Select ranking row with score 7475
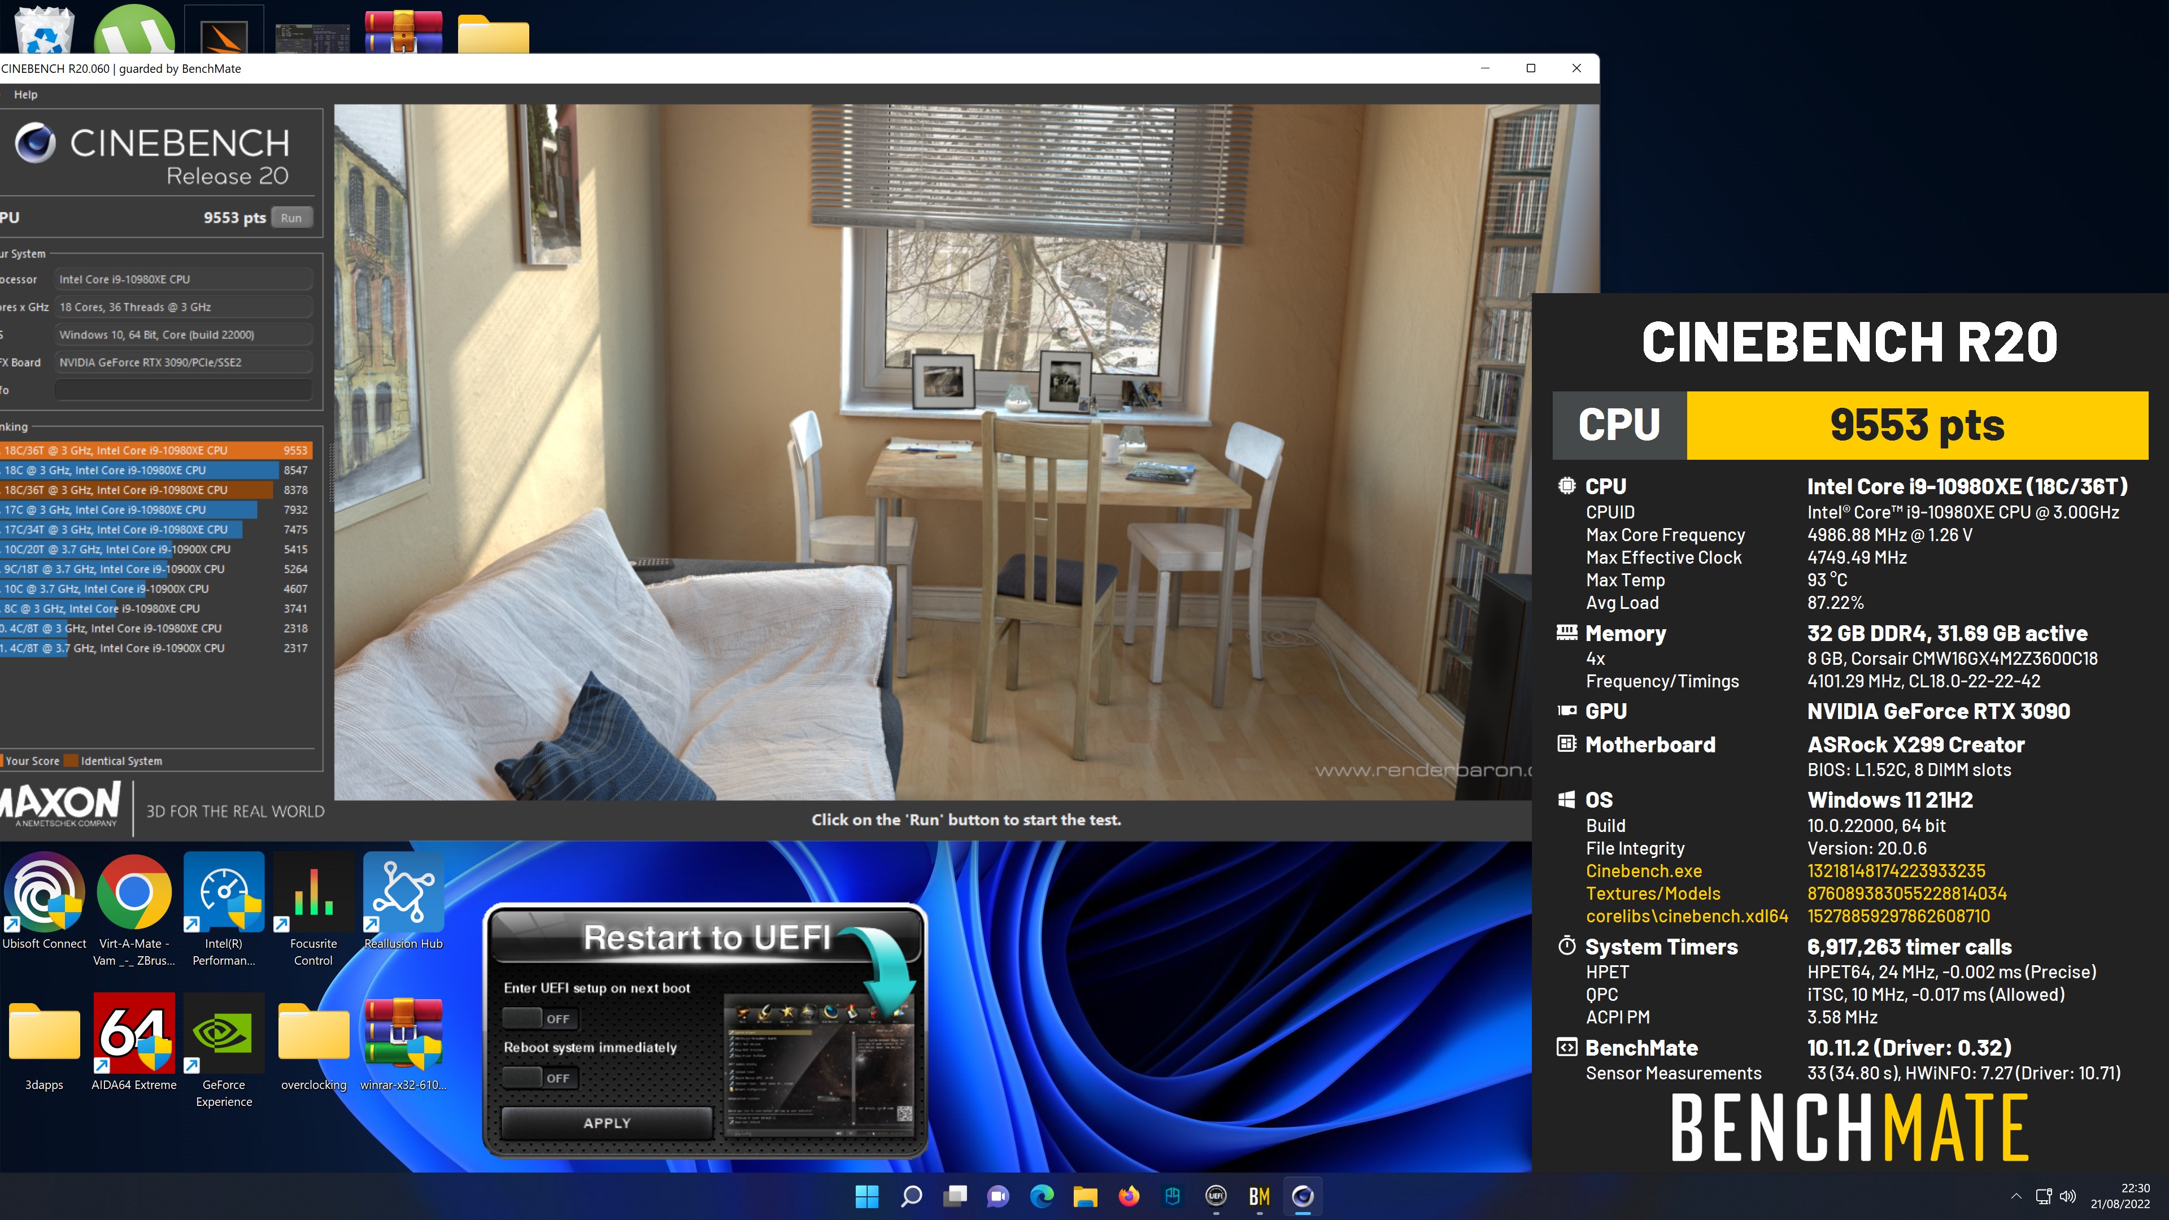 156,530
